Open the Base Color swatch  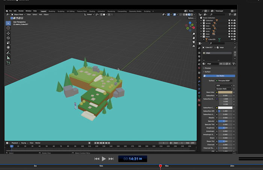click(x=225, y=92)
